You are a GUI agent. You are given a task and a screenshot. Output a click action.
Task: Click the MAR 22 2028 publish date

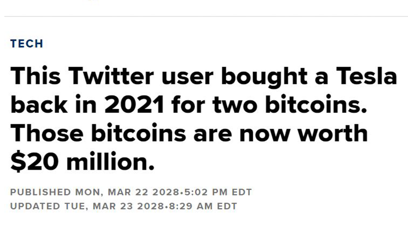144,192
